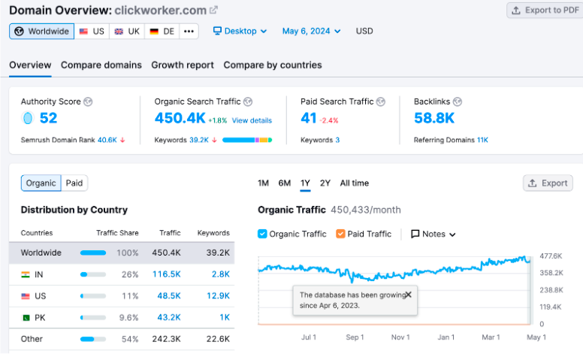Click Export to PDF button
Image resolution: width=583 pixels, height=354 pixels.
click(545, 11)
